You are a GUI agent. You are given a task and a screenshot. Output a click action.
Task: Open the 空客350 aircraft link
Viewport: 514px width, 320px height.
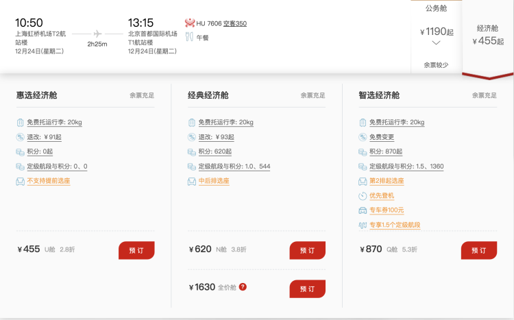[x=234, y=23]
